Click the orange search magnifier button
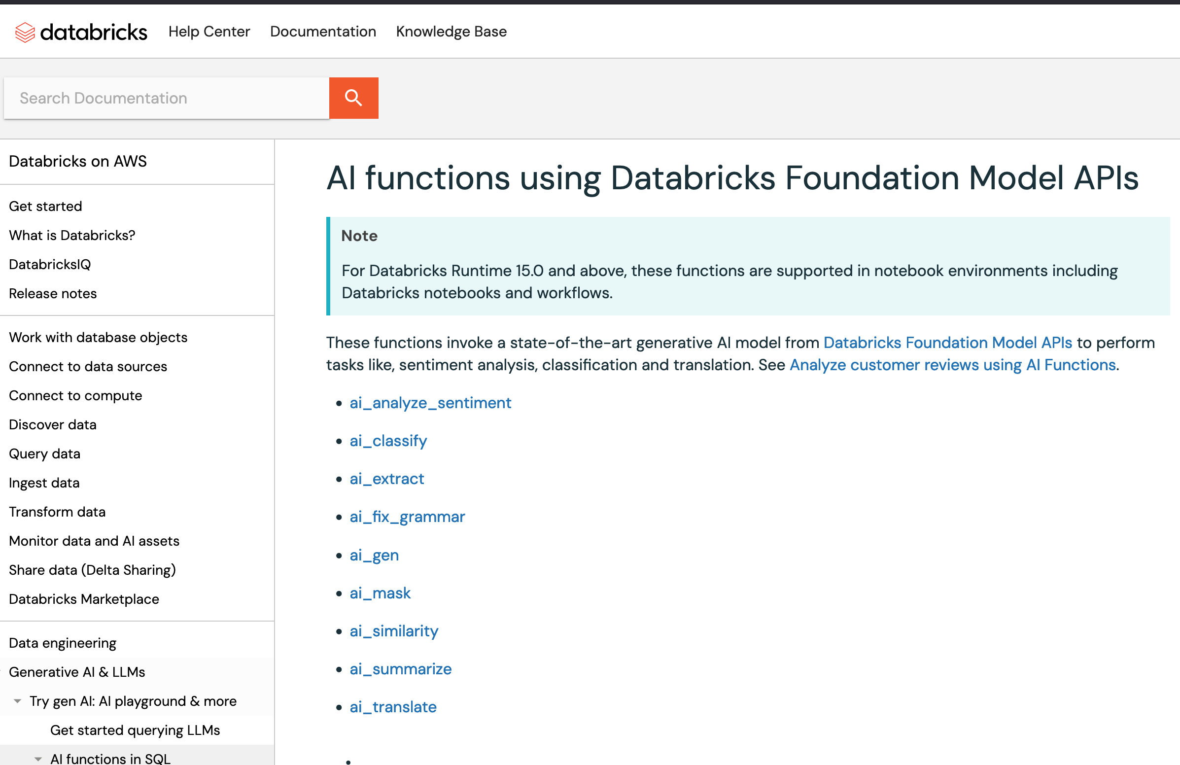The height and width of the screenshot is (765, 1180). [x=353, y=98]
